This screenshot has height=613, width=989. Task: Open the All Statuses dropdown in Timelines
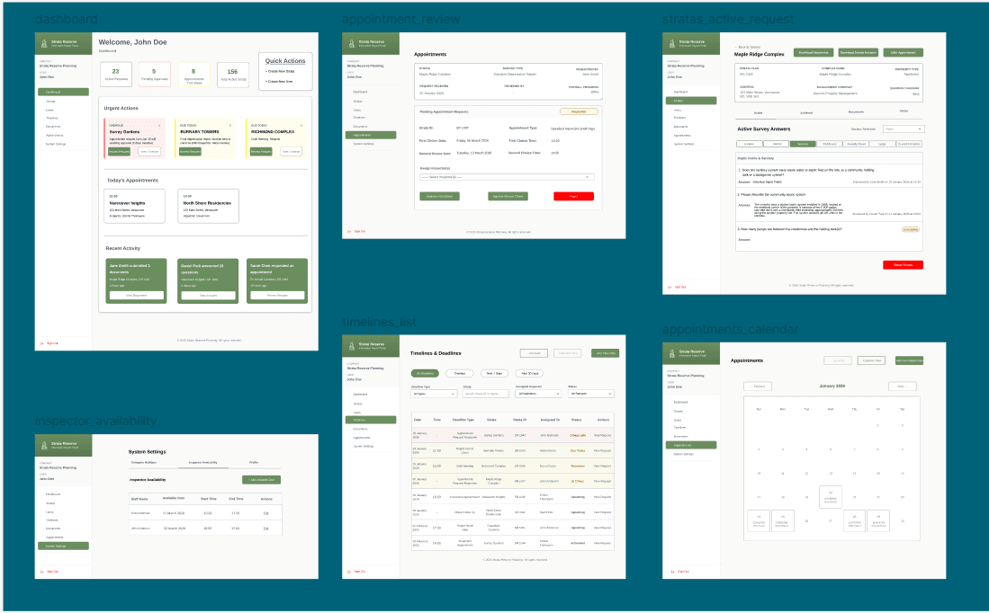[x=591, y=393]
